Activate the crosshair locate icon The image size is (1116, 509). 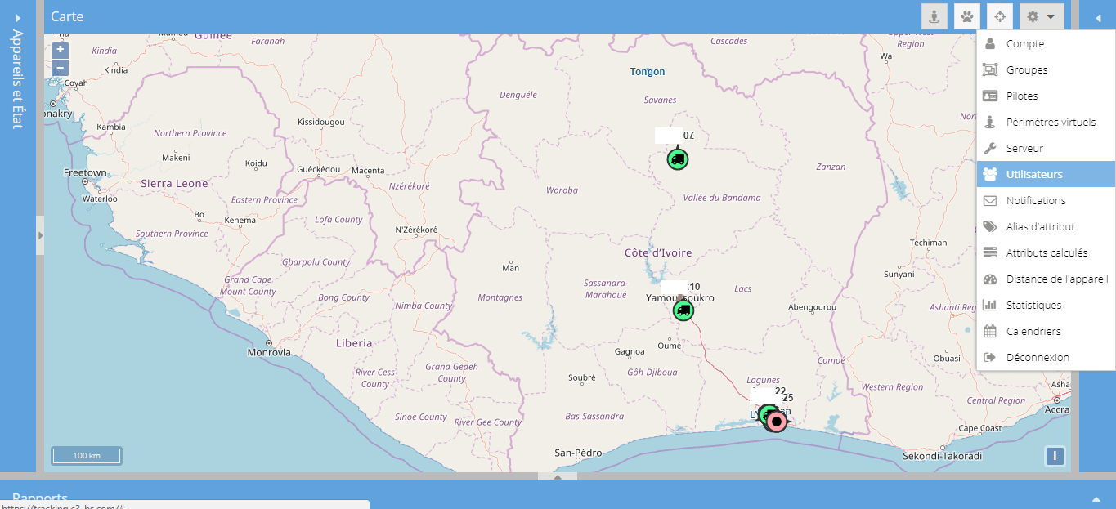click(1000, 16)
